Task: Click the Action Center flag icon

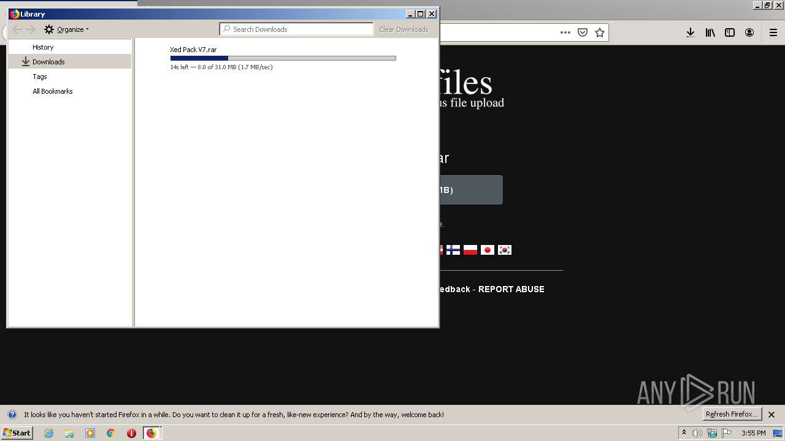Action: pos(727,433)
